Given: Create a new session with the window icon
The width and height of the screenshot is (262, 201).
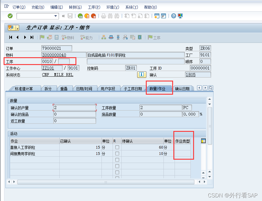Looking at the screenshot, I should [157, 16].
